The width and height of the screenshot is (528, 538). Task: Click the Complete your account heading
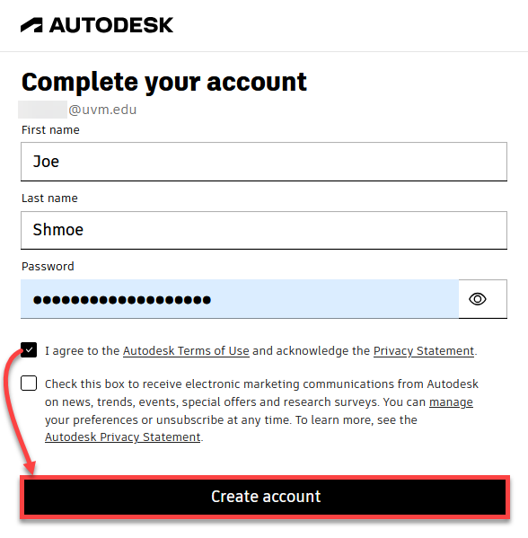point(164,83)
